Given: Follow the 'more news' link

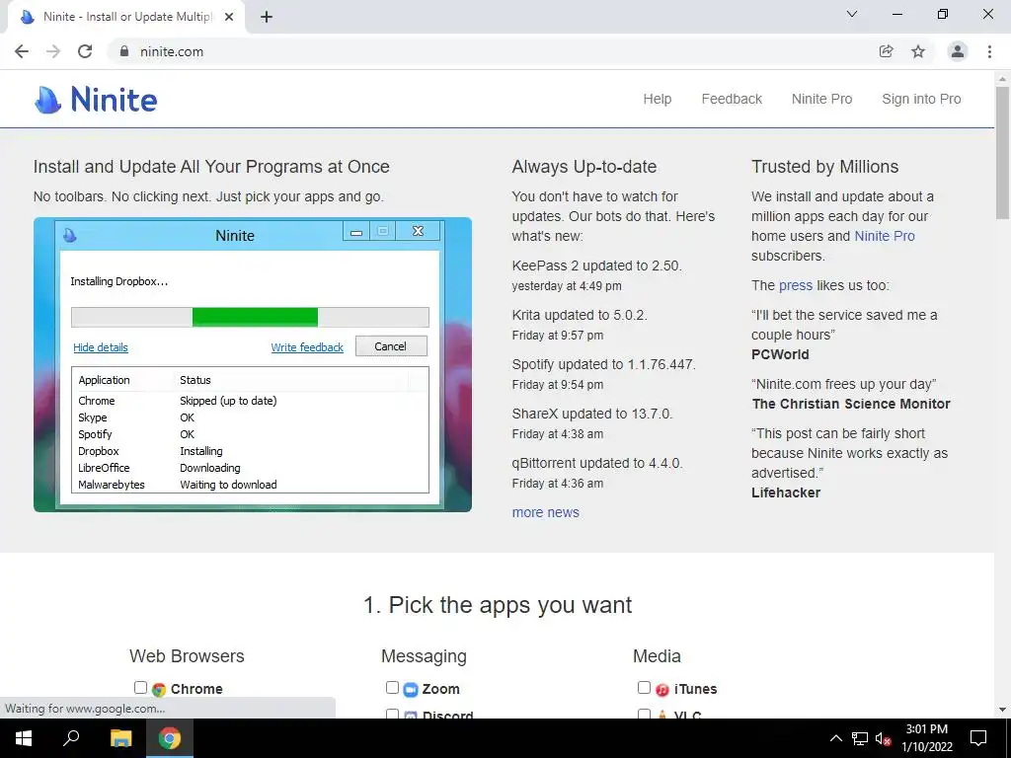Looking at the screenshot, I should click(x=545, y=512).
